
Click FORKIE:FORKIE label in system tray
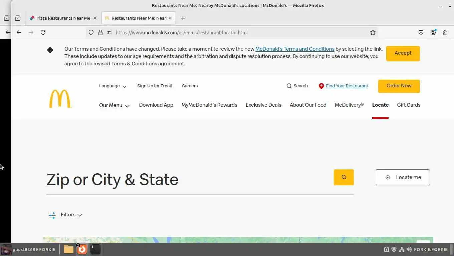[431, 249]
